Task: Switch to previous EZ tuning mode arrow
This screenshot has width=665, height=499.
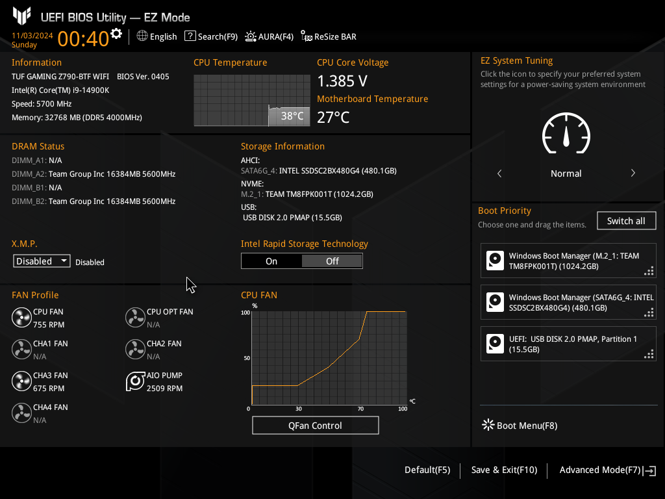Action: pyautogui.click(x=499, y=173)
